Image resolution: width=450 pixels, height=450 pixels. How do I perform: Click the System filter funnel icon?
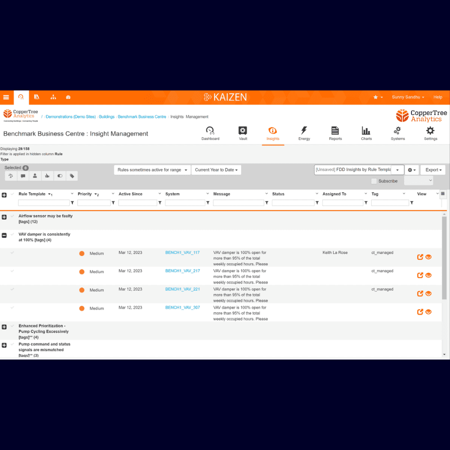click(208, 203)
